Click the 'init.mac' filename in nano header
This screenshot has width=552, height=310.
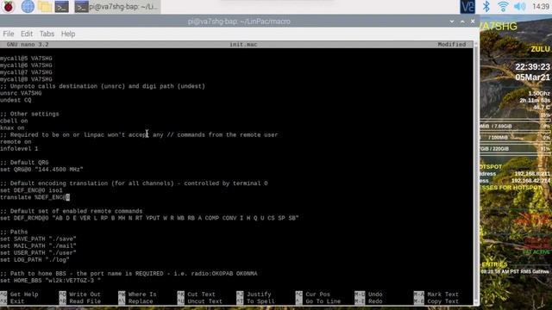click(243, 45)
